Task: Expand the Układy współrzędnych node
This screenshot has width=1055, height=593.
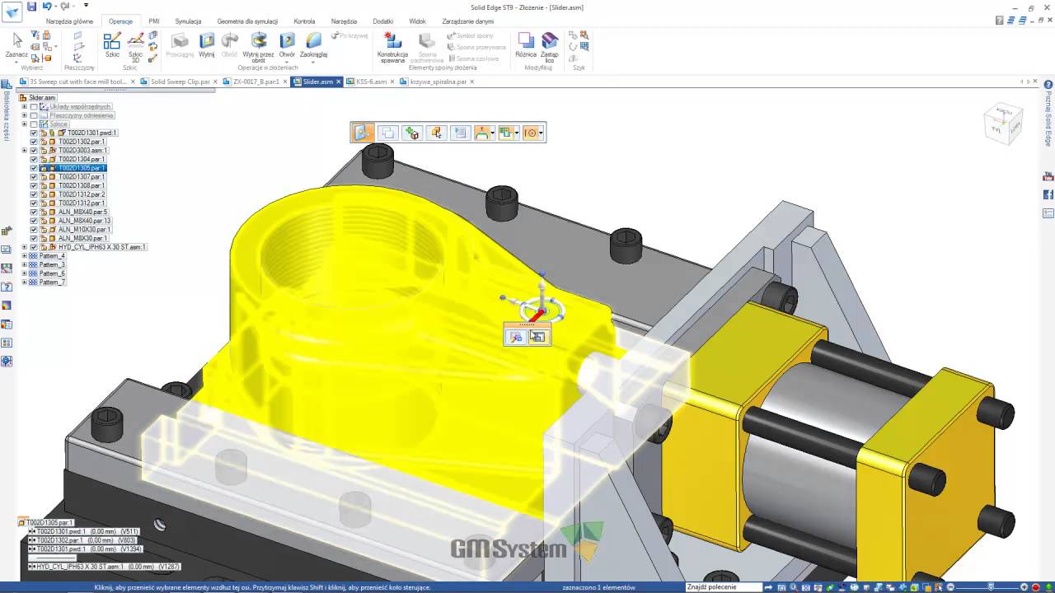Action: (25, 106)
